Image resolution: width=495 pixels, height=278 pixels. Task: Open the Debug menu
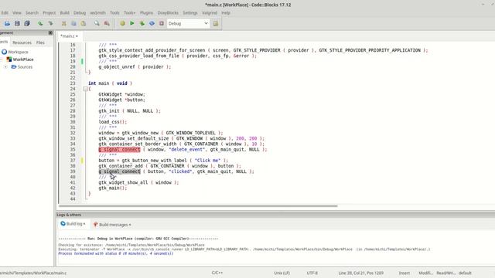click(x=80, y=13)
